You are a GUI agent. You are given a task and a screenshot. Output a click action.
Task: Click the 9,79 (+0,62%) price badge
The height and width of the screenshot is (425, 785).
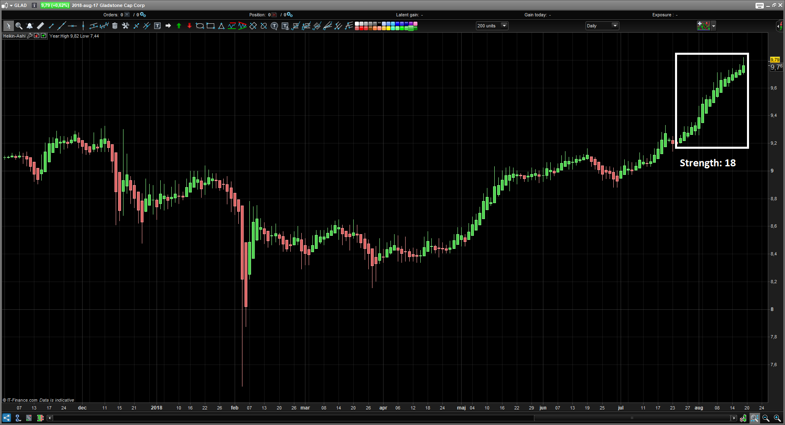[55, 5]
